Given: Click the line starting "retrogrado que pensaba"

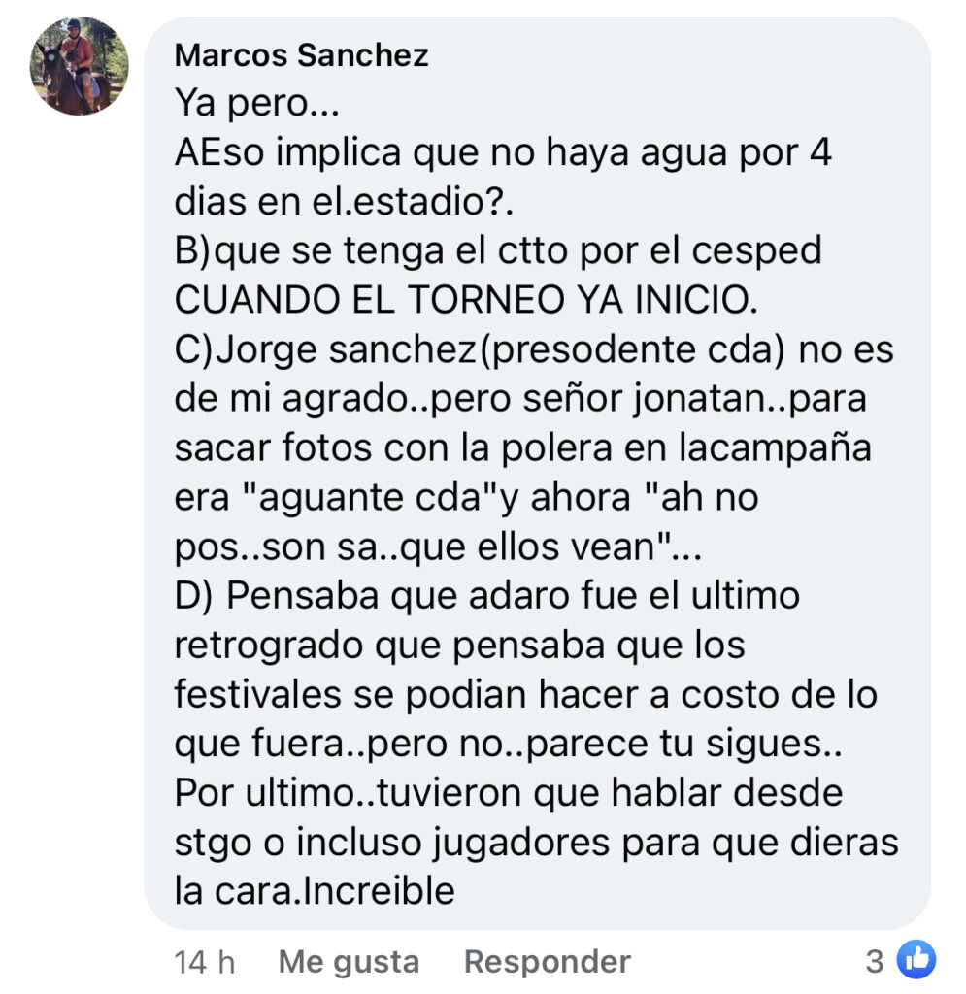Looking at the screenshot, I should coord(459,646).
